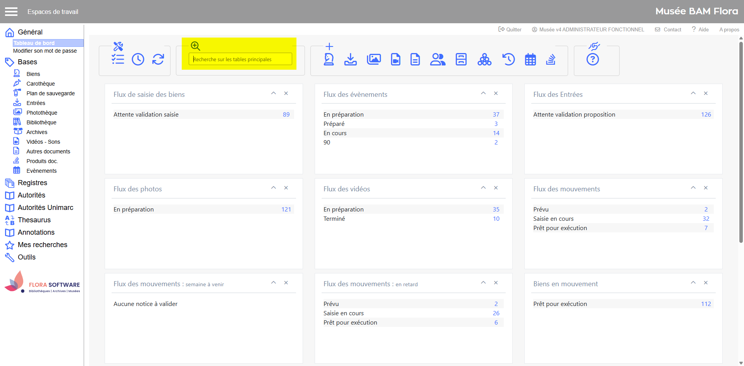Collapse the Flux de saisie des biens panel
This screenshot has height=366, width=744.
coord(274,93)
